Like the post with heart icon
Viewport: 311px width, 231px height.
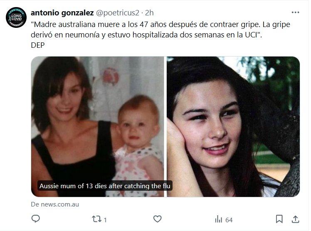click(158, 219)
